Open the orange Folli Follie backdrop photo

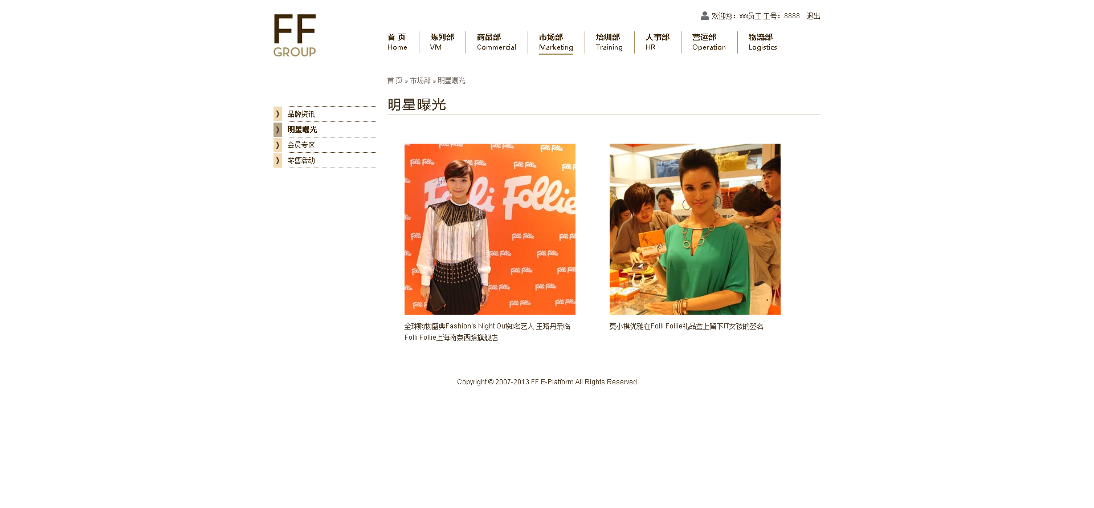tap(490, 229)
